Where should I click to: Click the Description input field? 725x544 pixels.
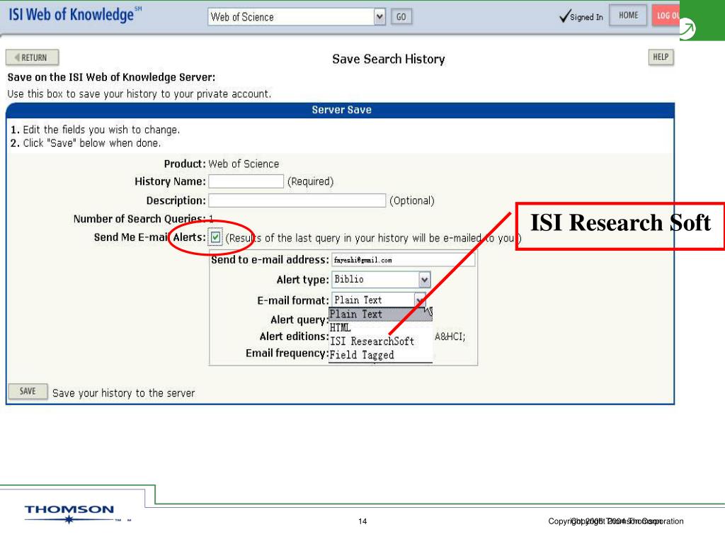pyautogui.click(x=297, y=200)
